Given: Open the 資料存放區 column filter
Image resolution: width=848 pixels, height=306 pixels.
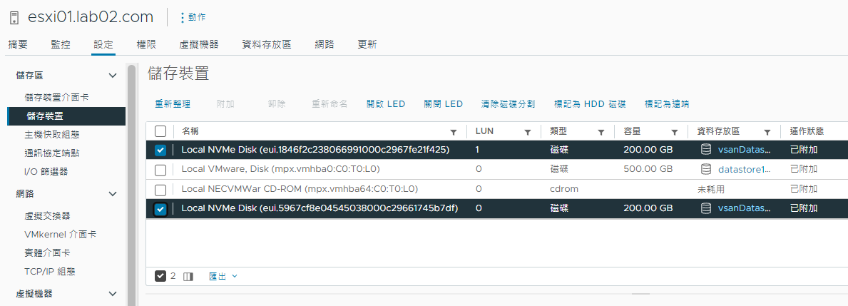Looking at the screenshot, I should tap(767, 132).
